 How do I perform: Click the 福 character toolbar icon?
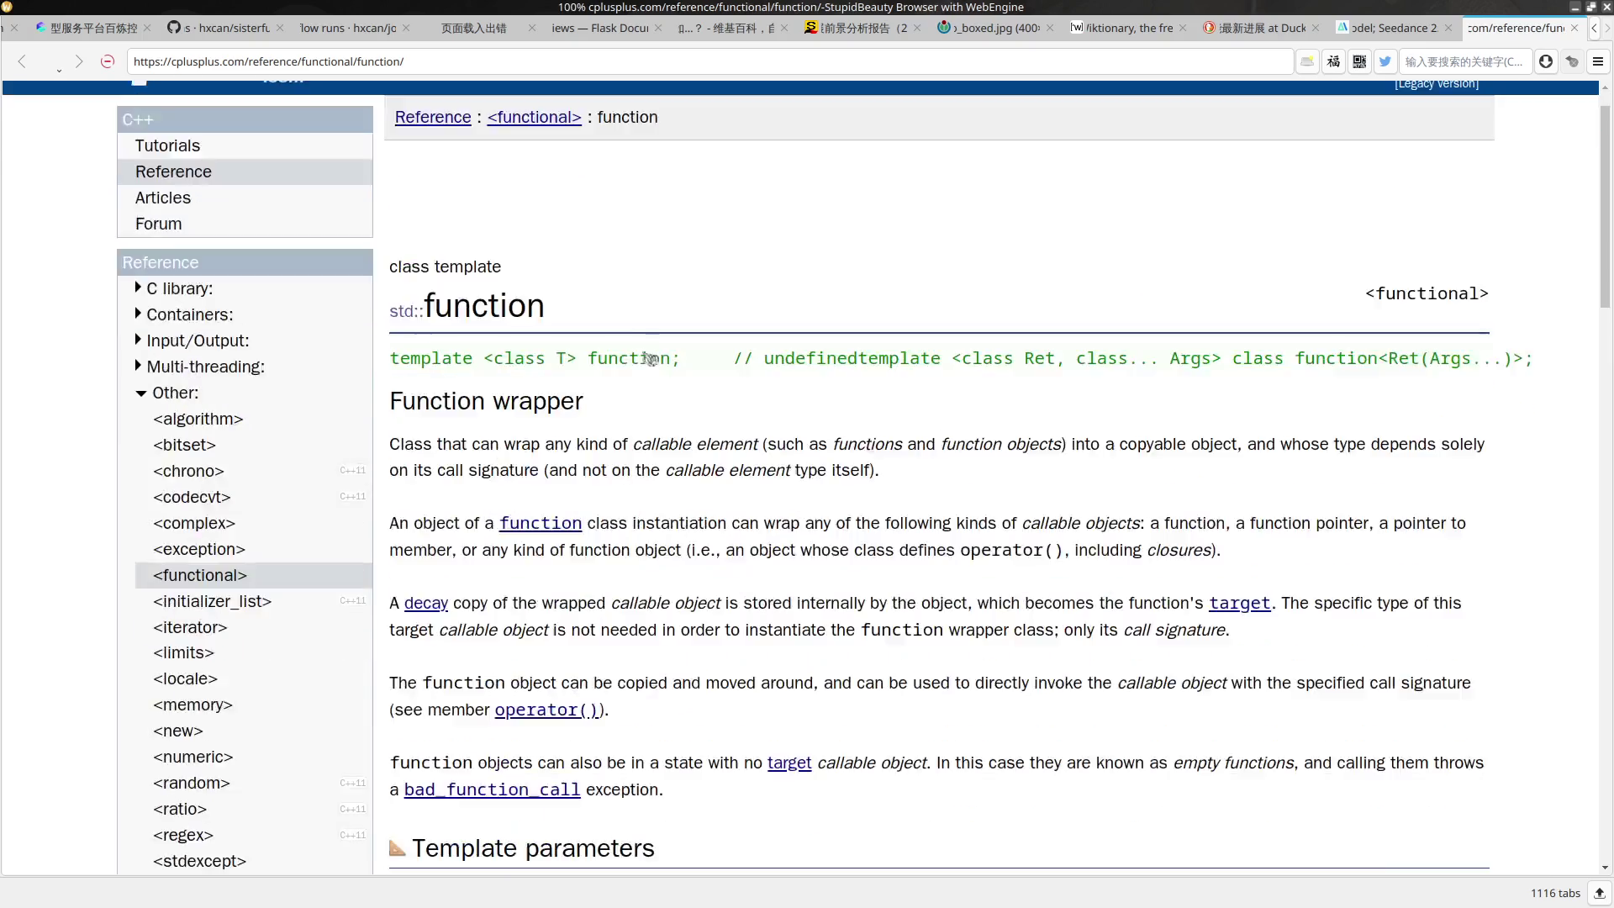(1333, 61)
